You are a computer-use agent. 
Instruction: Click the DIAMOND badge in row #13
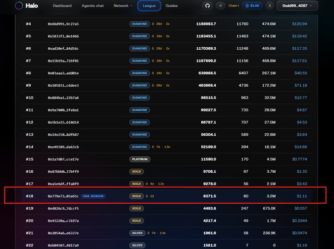click(139, 135)
